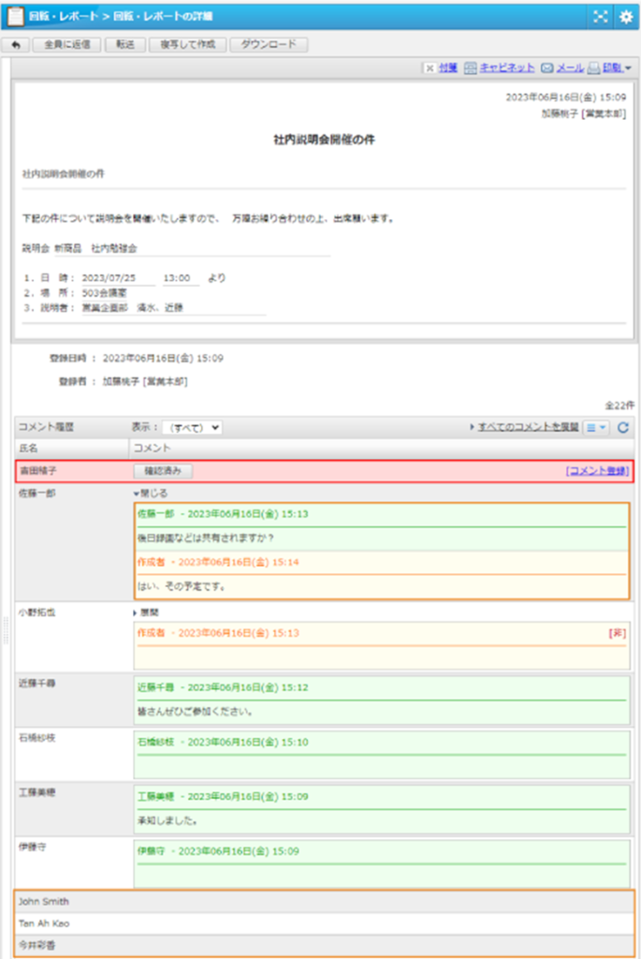Open the 印刷 print dropdown
641x959 pixels.
pyautogui.click(x=610, y=68)
